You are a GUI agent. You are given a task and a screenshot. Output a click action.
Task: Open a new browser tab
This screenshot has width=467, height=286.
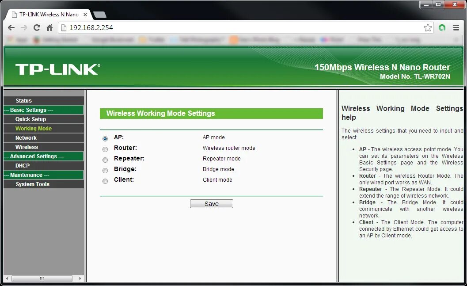pyautogui.click(x=100, y=14)
